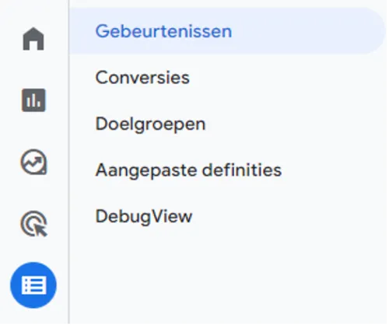389x326 pixels.
Task: Go to the Home icon in sidebar
Action: click(x=33, y=39)
